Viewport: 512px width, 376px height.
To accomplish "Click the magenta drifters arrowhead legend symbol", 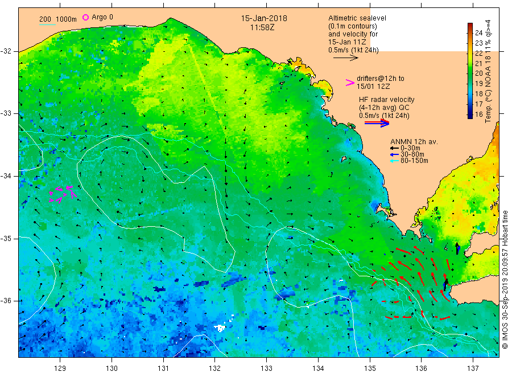I will pos(350,83).
